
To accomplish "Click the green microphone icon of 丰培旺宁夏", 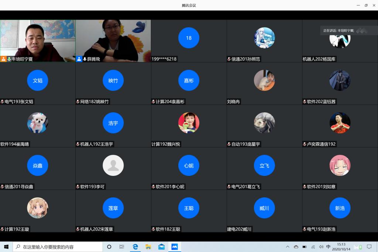I will (x=9, y=59).
